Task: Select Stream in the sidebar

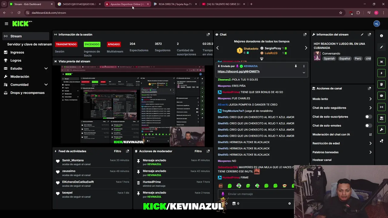Action: point(26,36)
